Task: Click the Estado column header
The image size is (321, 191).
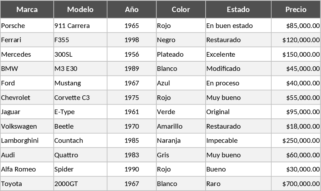Action: point(238,10)
